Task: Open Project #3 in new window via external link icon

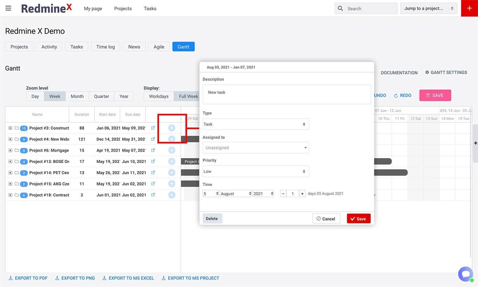Action: 153,128
